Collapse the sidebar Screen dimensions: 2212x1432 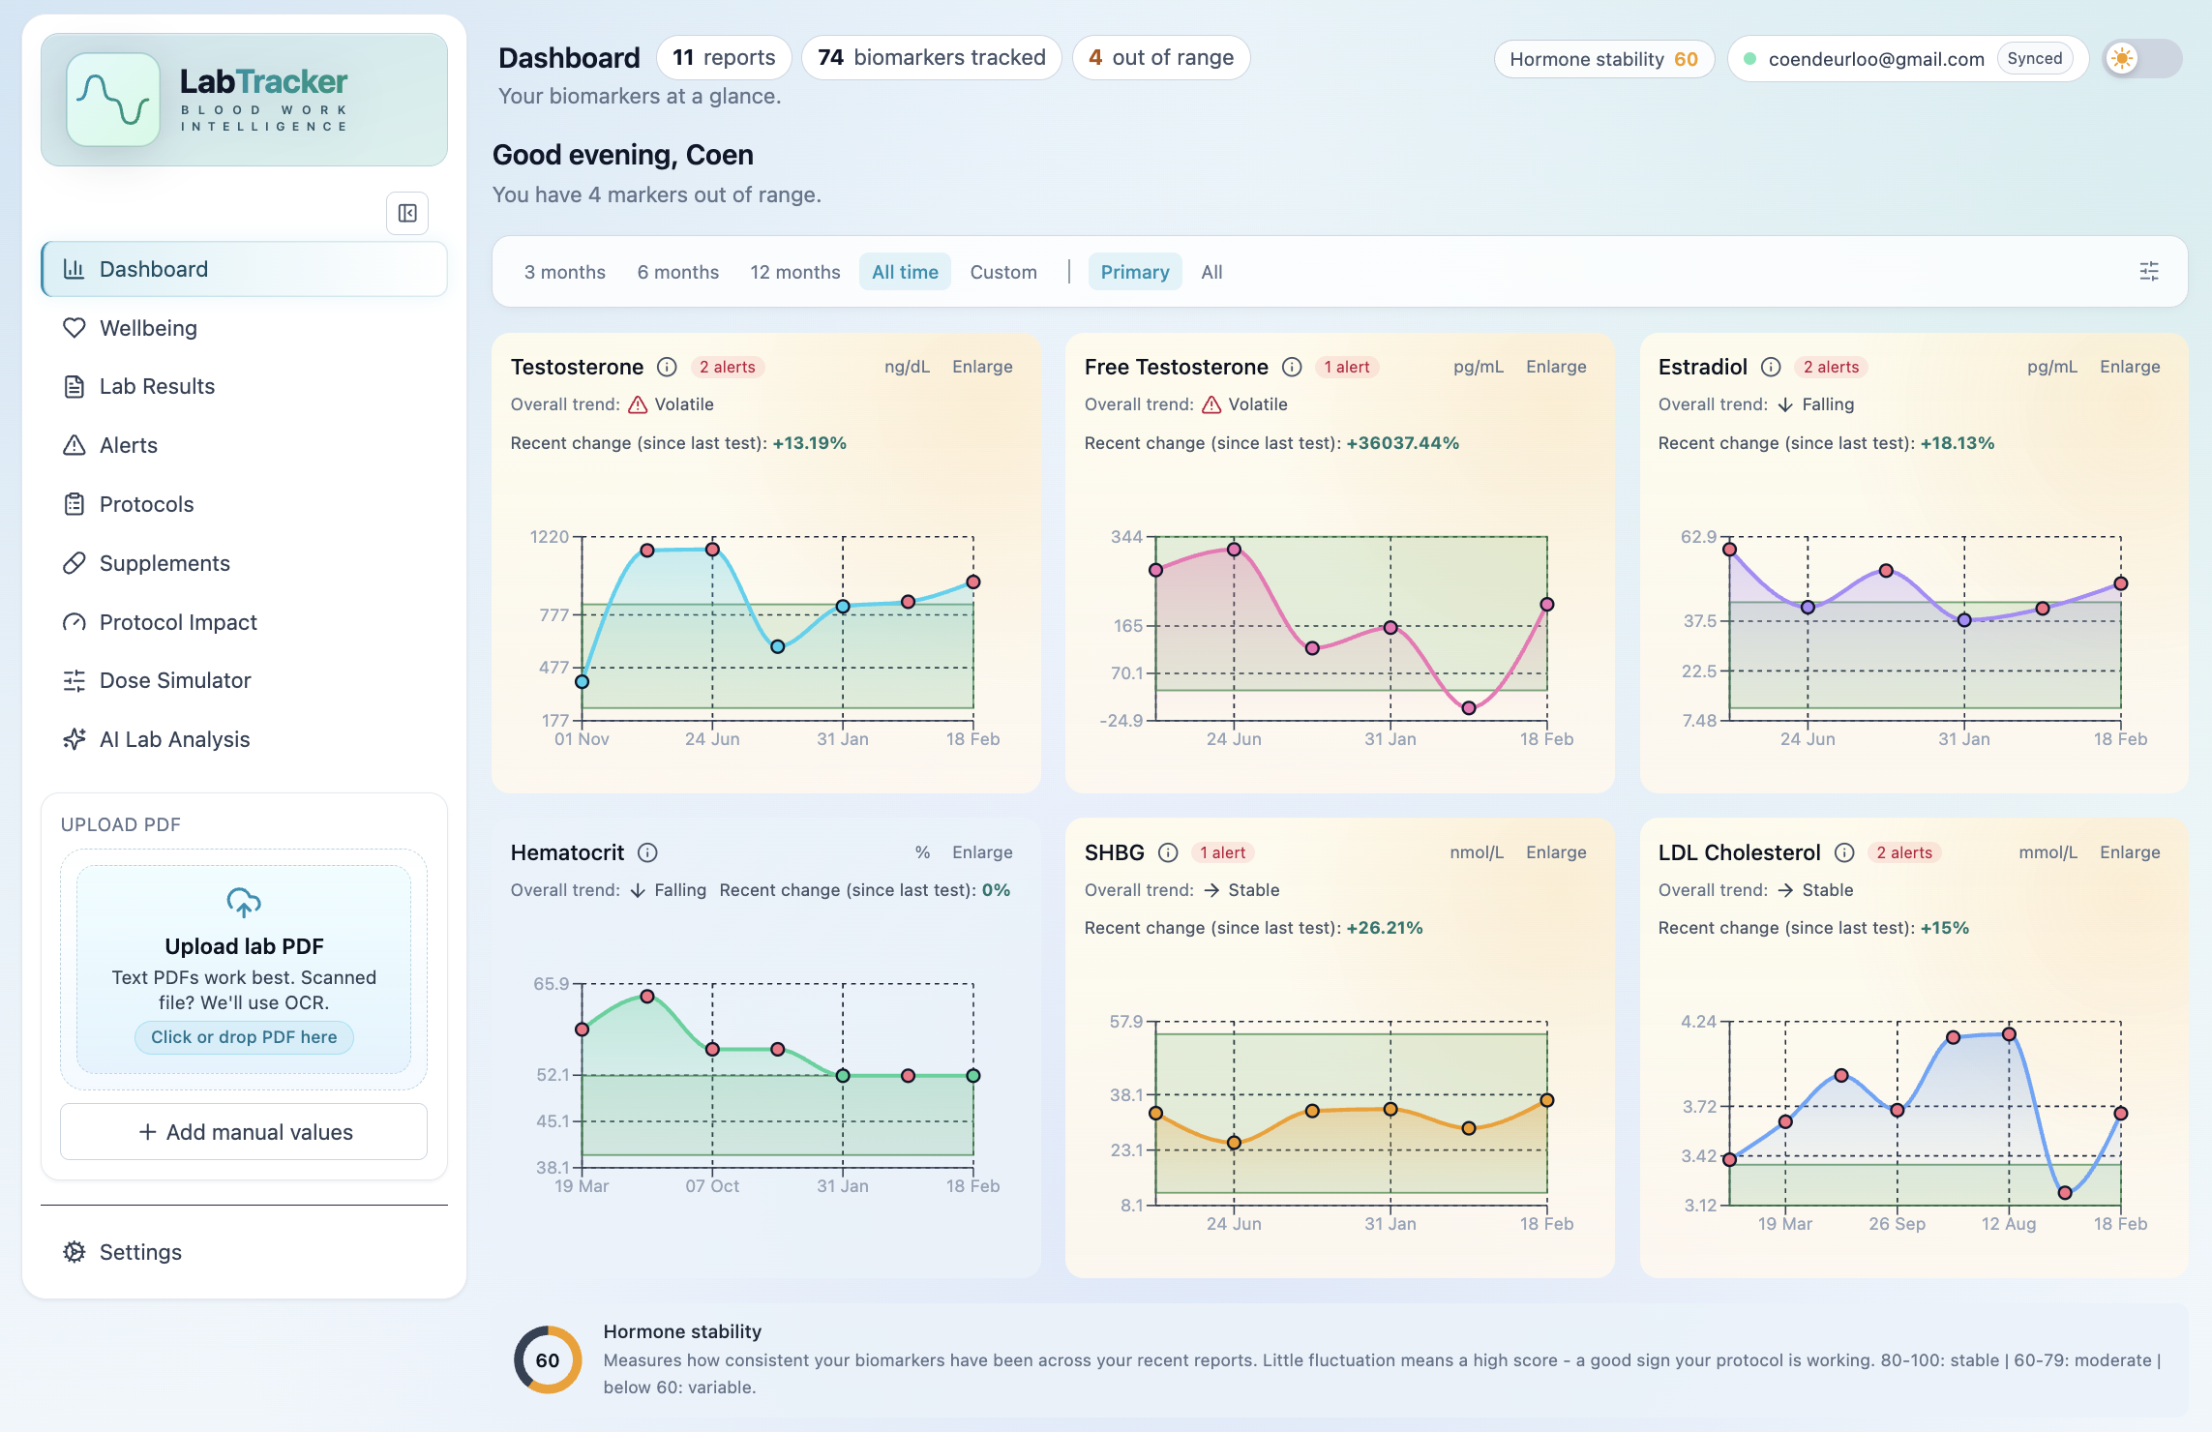click(406, 213)
